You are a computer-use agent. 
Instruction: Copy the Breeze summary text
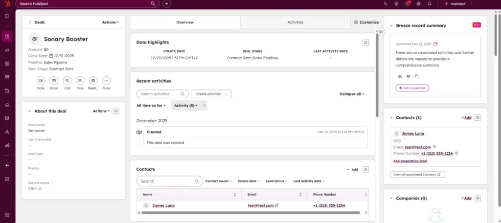416,76
